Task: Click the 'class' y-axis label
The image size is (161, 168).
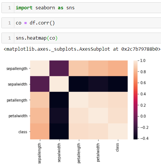Action: [x=23, y=132]
